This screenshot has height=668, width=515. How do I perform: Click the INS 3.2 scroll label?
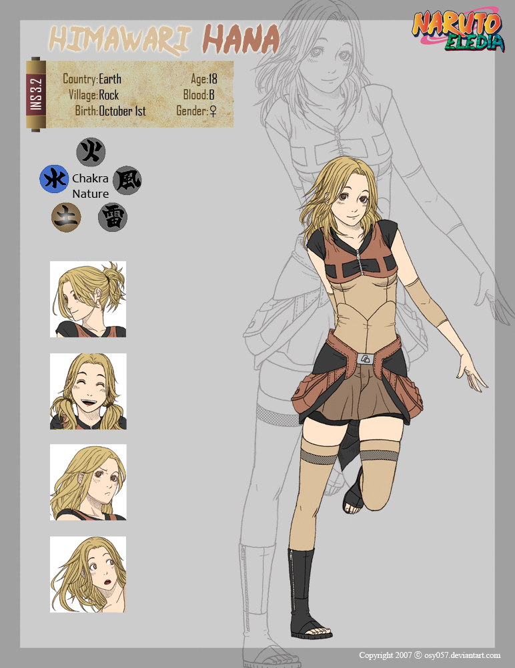coord(36,94)
